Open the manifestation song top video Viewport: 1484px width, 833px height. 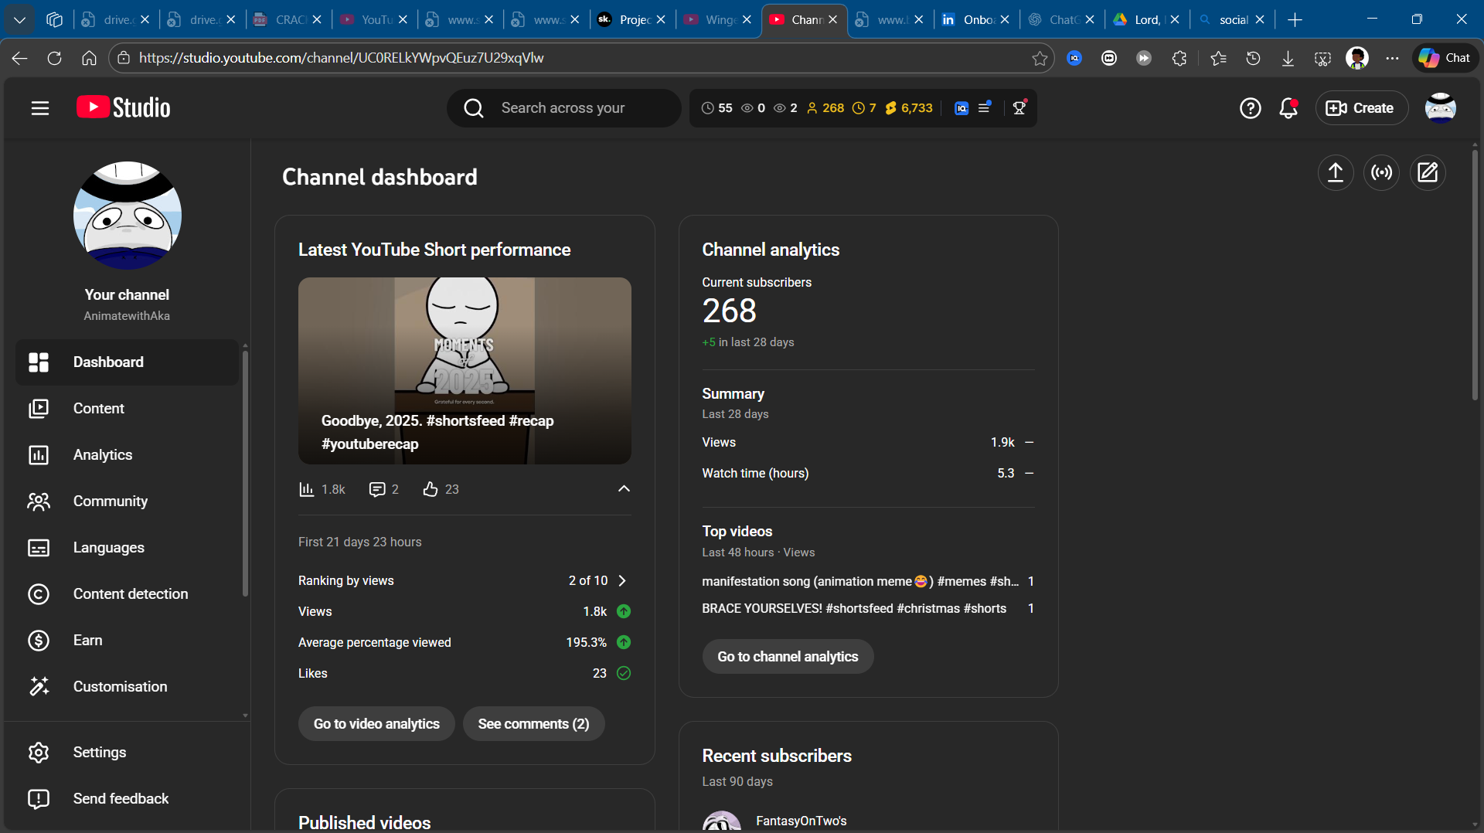pos(859,581)
